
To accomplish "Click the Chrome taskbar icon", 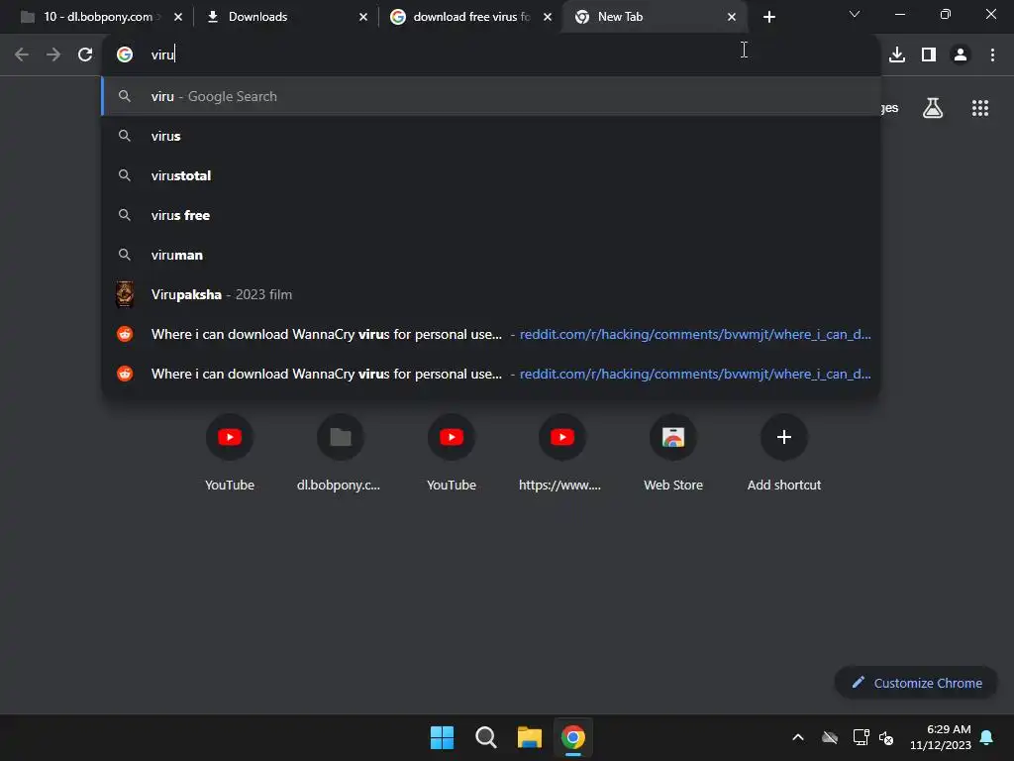I will pyautogui.click(x=573, y=737).
